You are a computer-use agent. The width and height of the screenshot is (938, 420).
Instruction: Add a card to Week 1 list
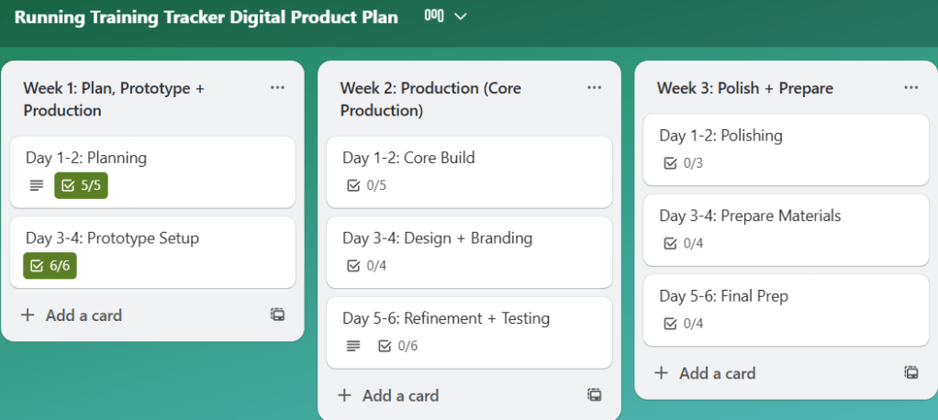(72, 315)
